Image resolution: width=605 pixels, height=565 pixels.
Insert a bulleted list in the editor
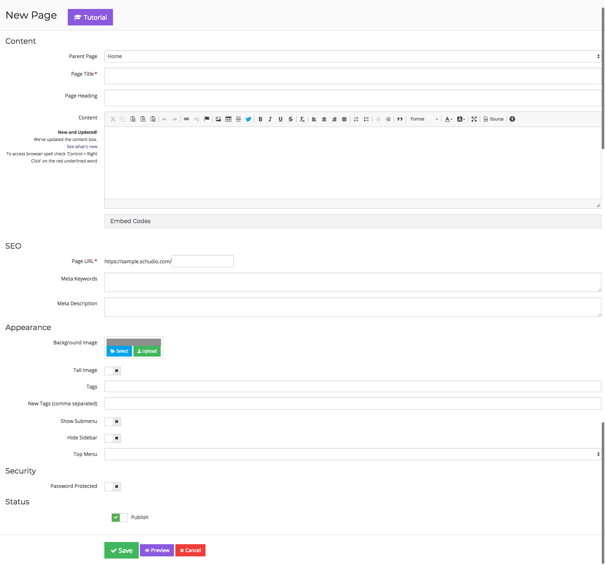366,119
